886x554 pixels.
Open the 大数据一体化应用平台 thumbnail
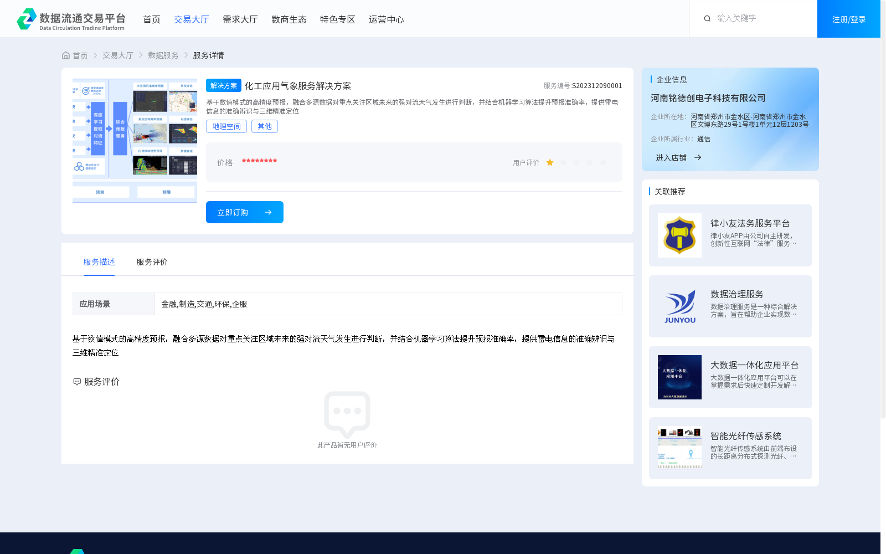tap(679, 377)
